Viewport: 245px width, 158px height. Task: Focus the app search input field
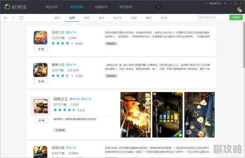pos(213,17)
